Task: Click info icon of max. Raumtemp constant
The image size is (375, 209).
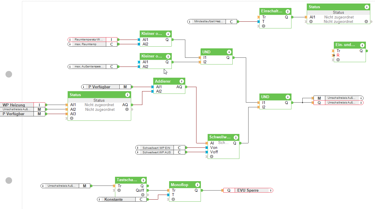Action: [70, 44]
